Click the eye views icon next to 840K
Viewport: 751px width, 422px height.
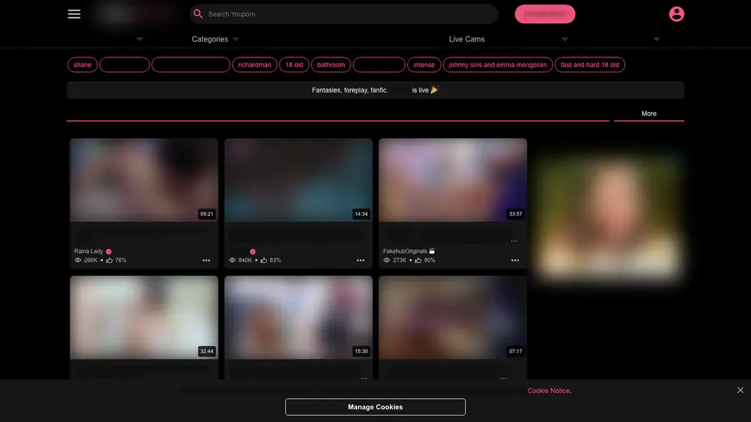233,260
